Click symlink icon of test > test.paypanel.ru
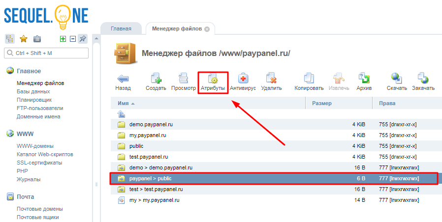The height and width of the screenshot is (222, 442). coord(121,190)
